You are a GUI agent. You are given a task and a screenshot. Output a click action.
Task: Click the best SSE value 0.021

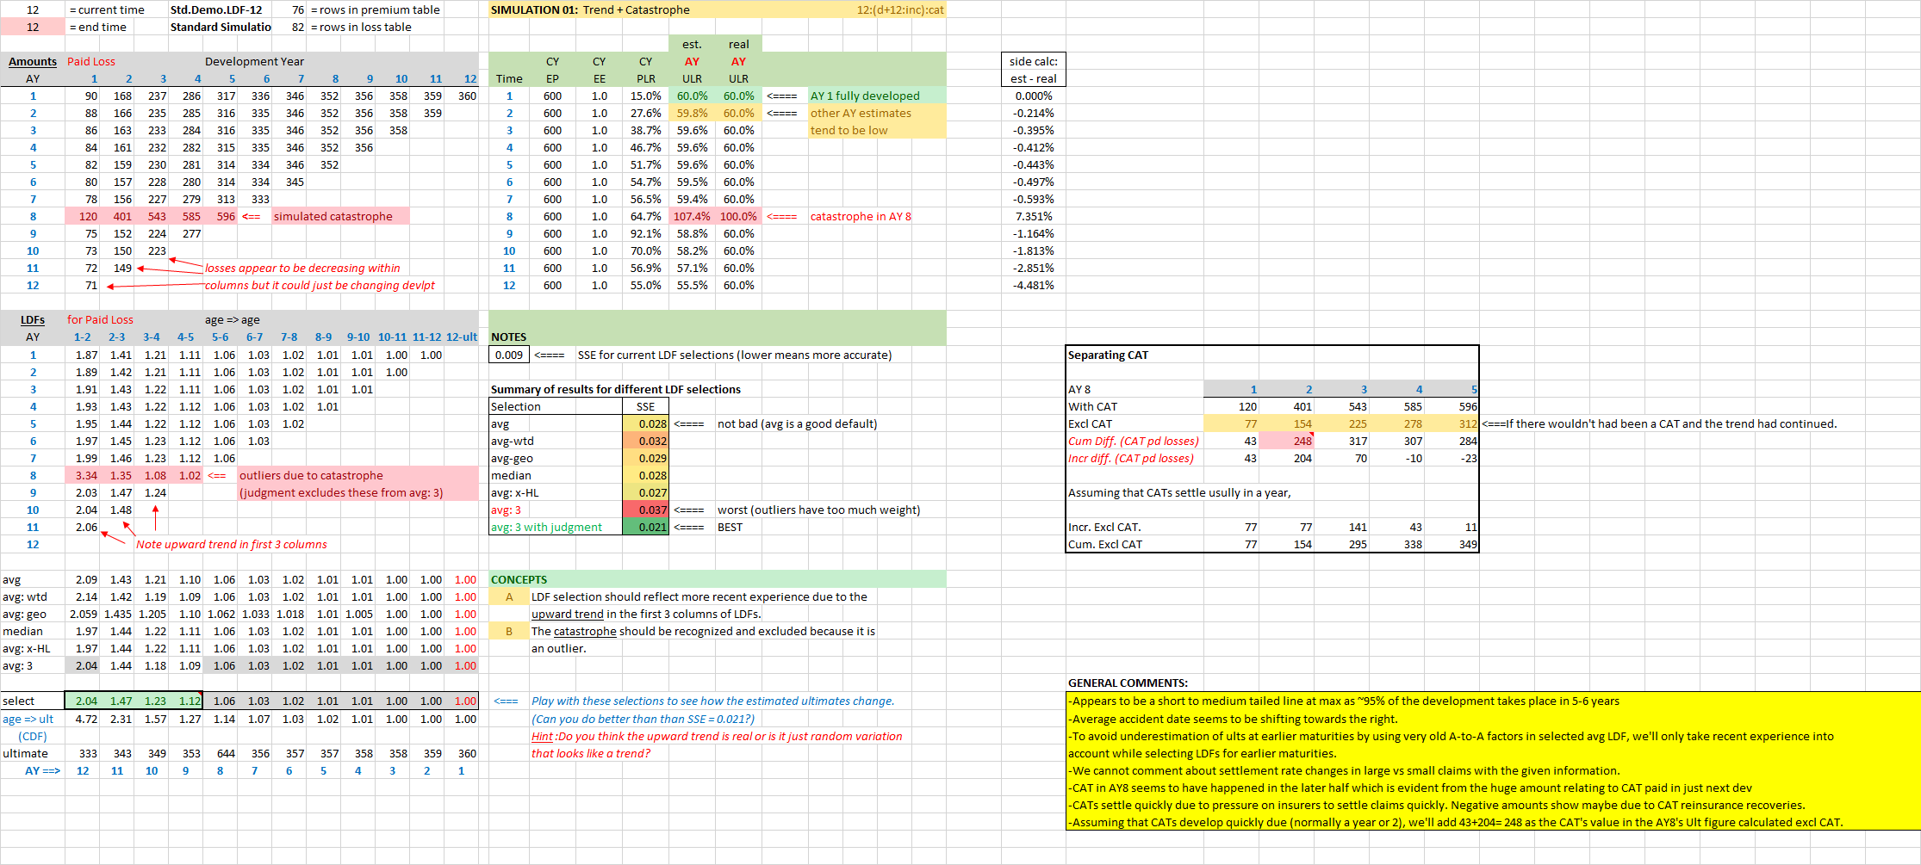point(646,527)
